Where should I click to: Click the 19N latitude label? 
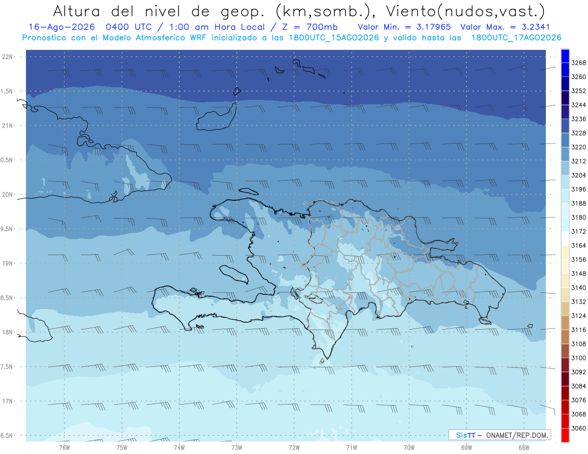(8, 263)
